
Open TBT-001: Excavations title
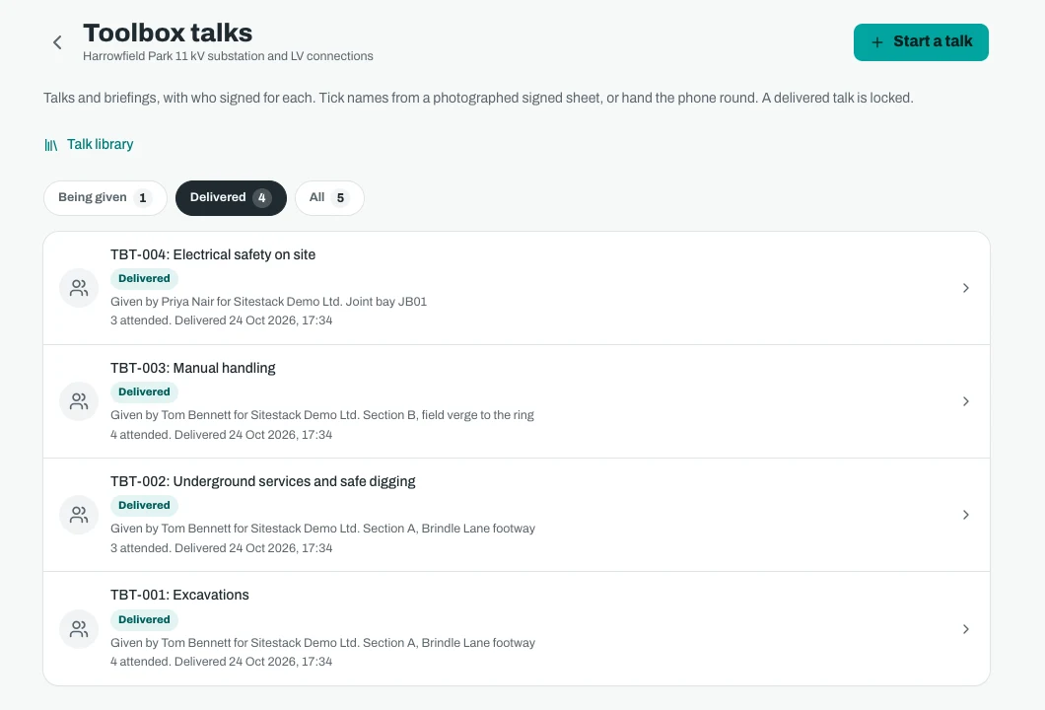coord(179,595)
